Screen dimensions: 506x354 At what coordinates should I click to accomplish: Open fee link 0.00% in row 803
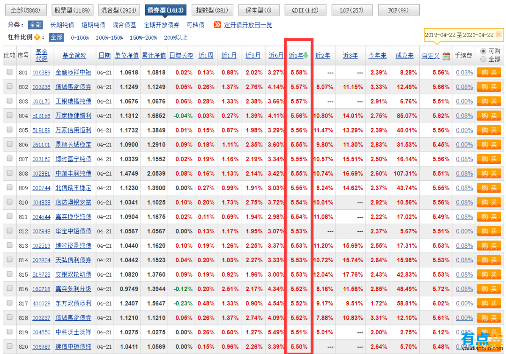coord(464,101)
